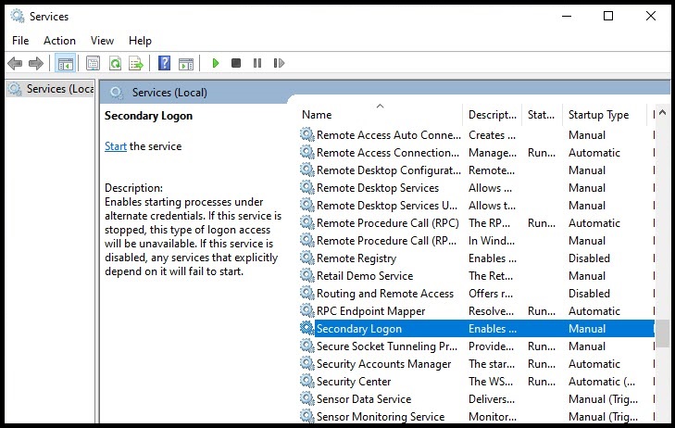Select Security Center service name

coord(354,382)
